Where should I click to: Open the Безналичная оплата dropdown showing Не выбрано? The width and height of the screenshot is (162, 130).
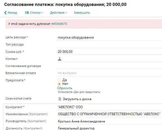coord(109,73)
